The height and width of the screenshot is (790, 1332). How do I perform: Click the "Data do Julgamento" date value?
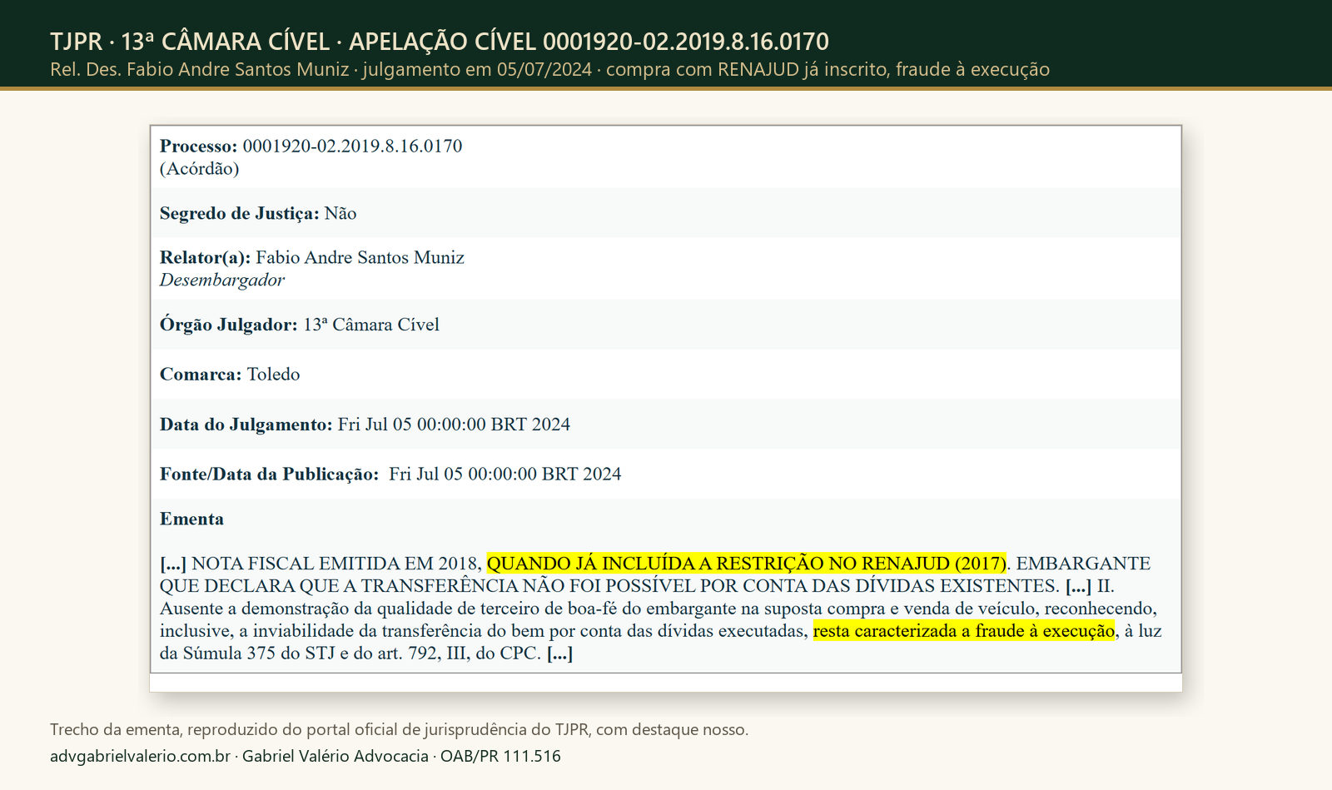click(x=454, y=424)
